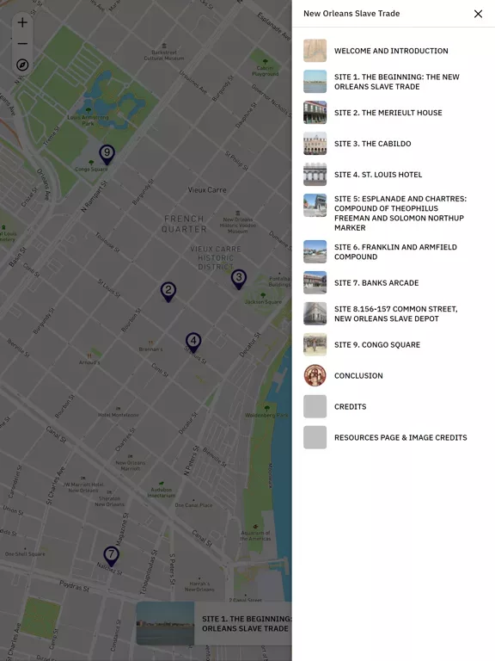Viewport: 495px width, 661px height.
Task: Open the Site 1 card on the map
Action: click(214, 623)
